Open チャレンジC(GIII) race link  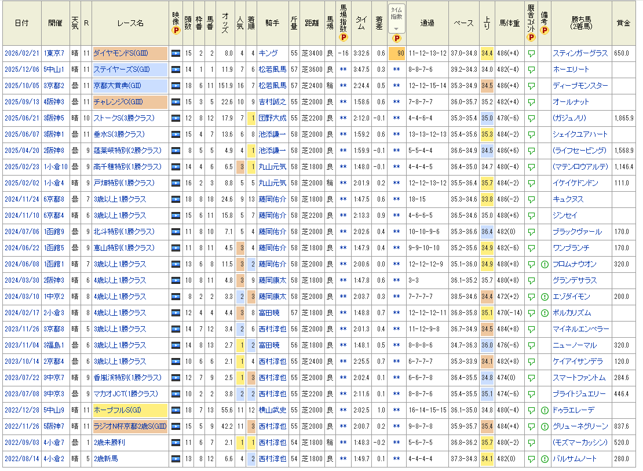pyautogui.click(x=118, y=102)
